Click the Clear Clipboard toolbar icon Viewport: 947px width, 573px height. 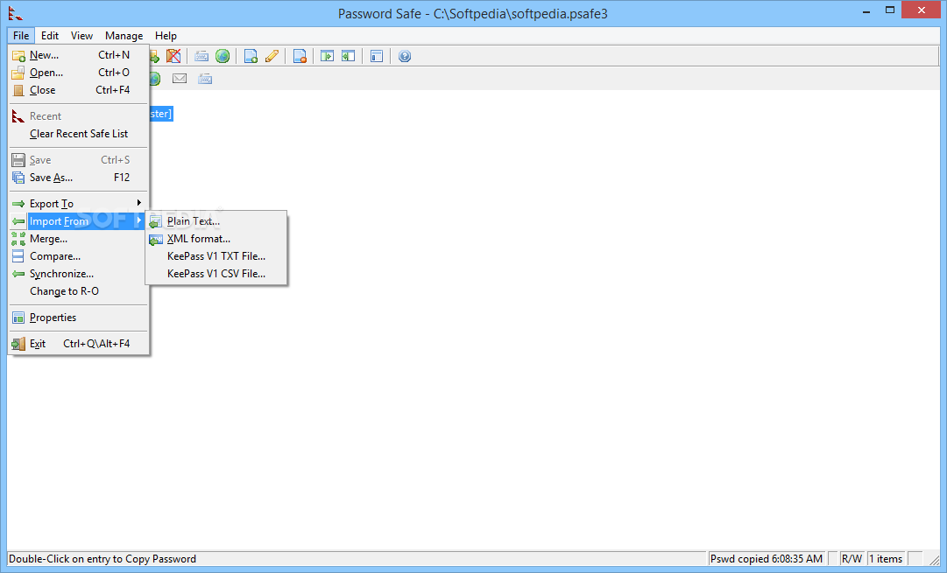(173, 56)
